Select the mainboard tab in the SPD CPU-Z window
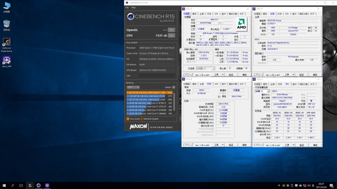Screen dimensions: 337x189 coord(273,84)
